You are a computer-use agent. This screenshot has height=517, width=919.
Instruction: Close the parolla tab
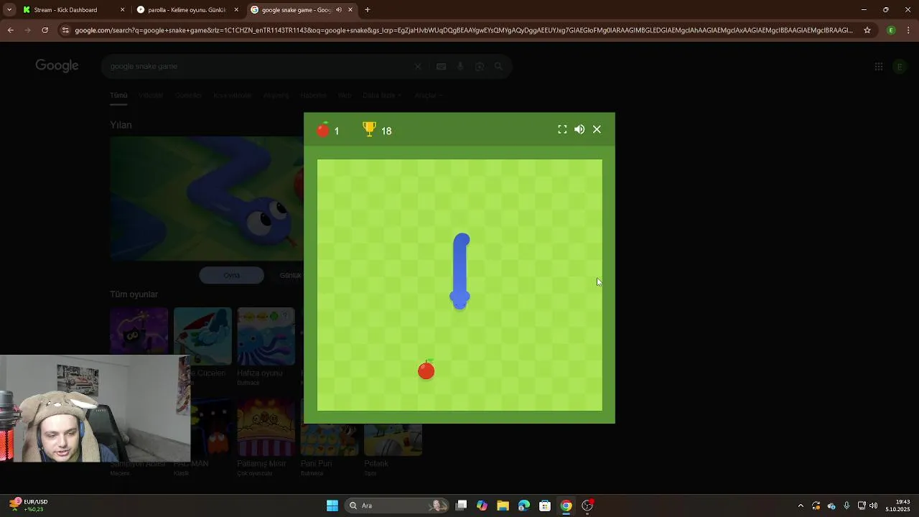pos(236,10)
